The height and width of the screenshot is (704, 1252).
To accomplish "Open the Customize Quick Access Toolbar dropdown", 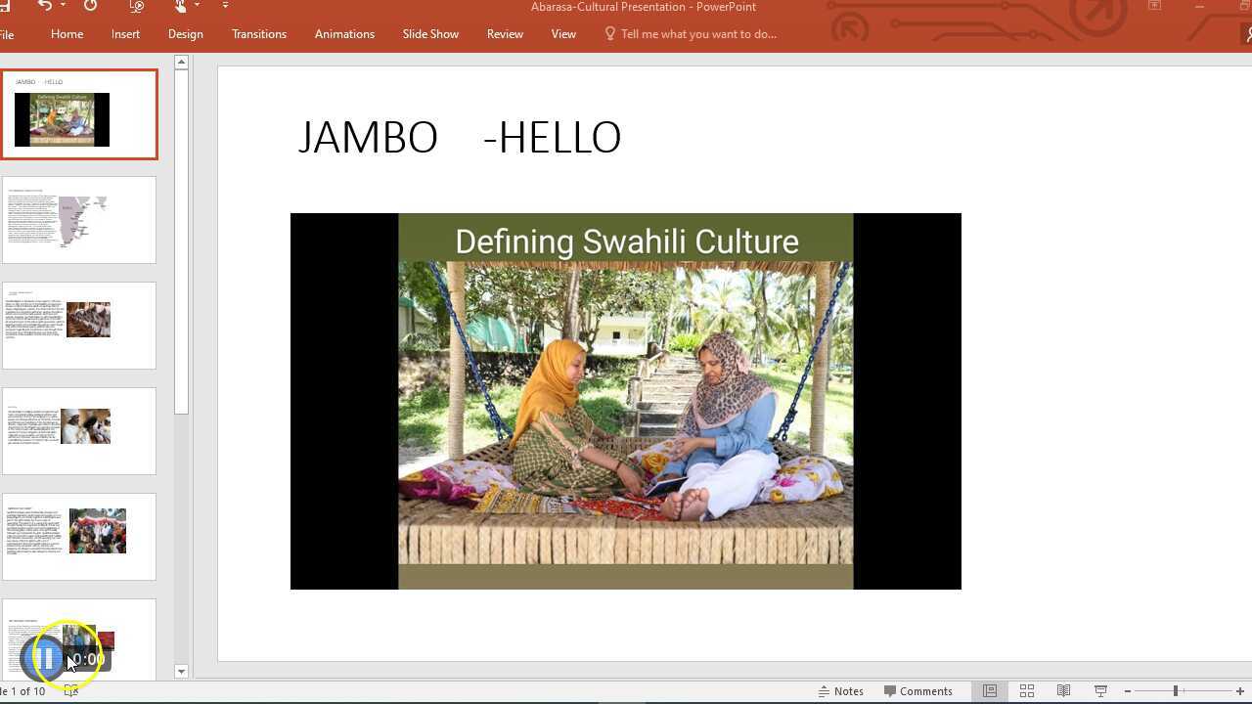I will click(x=224, y=6).
